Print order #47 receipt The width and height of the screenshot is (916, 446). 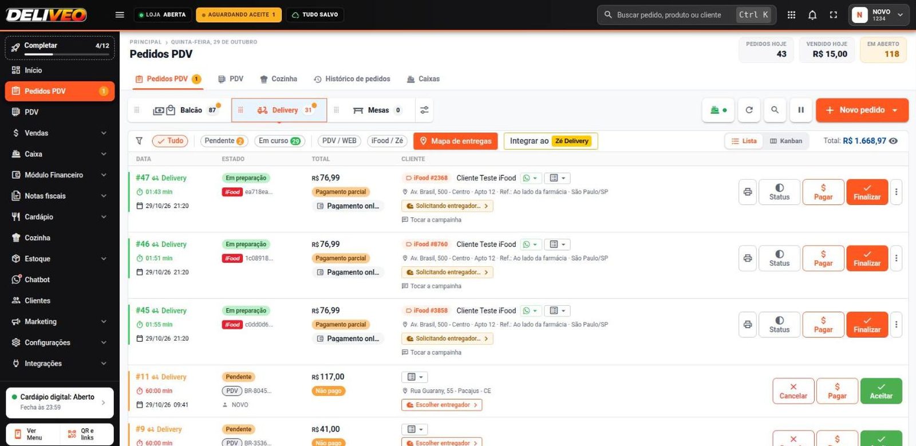point(748,192)
